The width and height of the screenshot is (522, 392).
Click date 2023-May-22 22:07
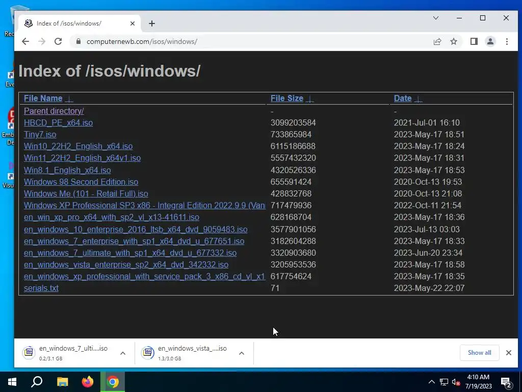pos(429,288)
